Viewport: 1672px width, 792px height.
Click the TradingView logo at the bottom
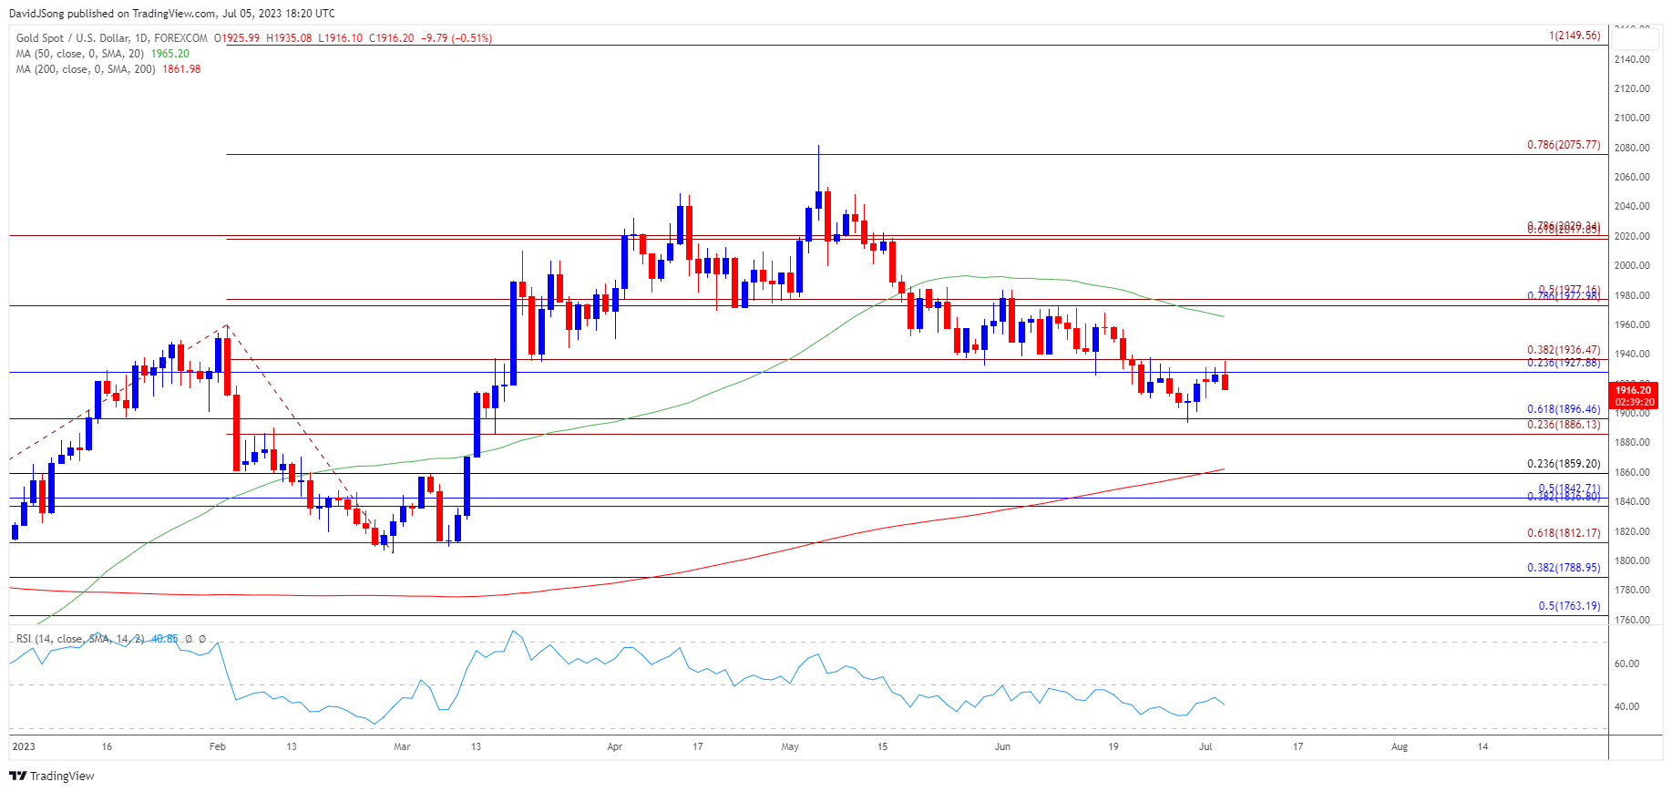pos(52,776)
